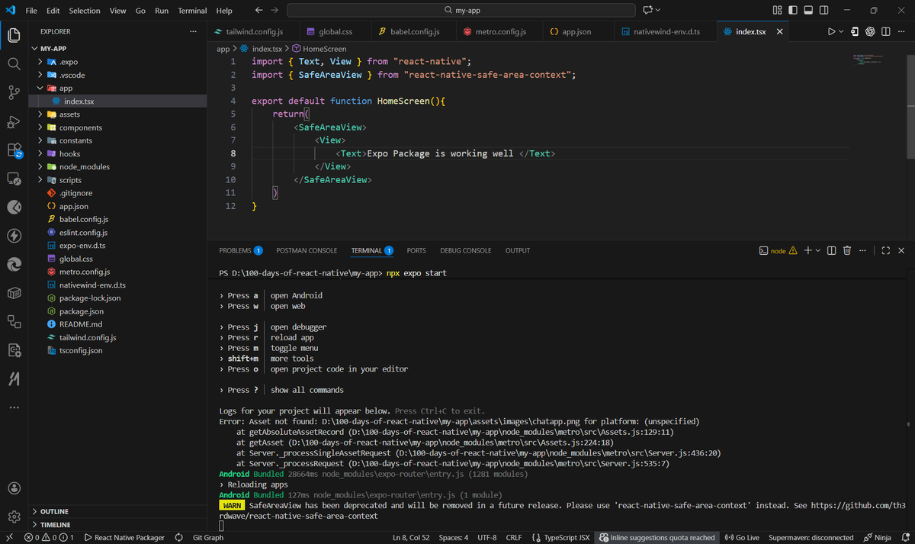Run the index.tsx file via play button
The width and height of the screenshot is (915, 544).
(831, 31)
